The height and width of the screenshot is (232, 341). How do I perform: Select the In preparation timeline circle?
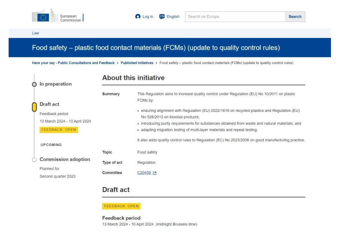34,84
